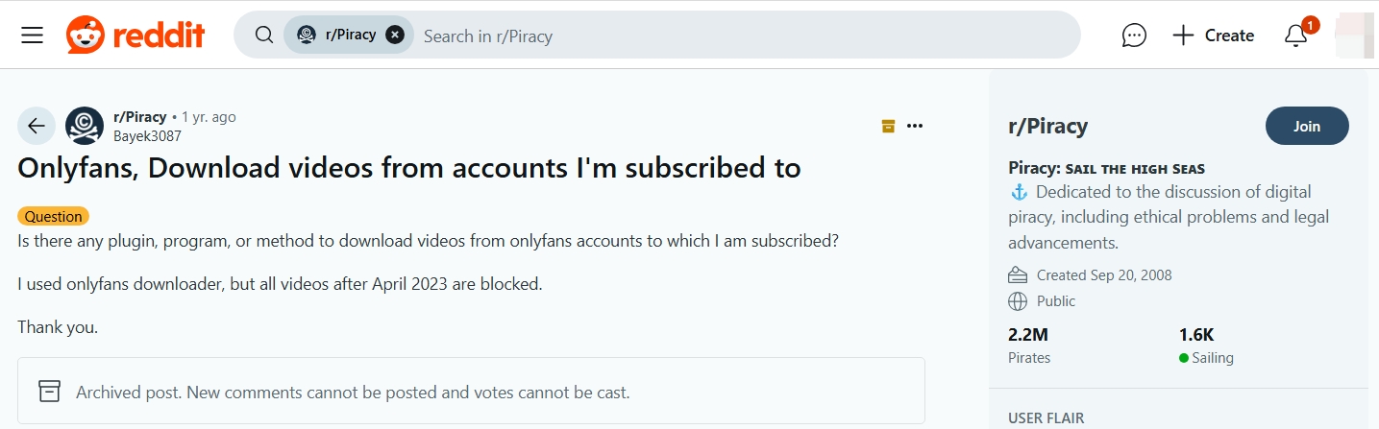This screenshot has width=1379, height=429.
Task: Open the chat messages icon
Action: (1134, 36)
